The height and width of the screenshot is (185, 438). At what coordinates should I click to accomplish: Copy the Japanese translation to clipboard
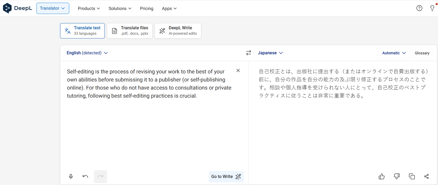412,176
